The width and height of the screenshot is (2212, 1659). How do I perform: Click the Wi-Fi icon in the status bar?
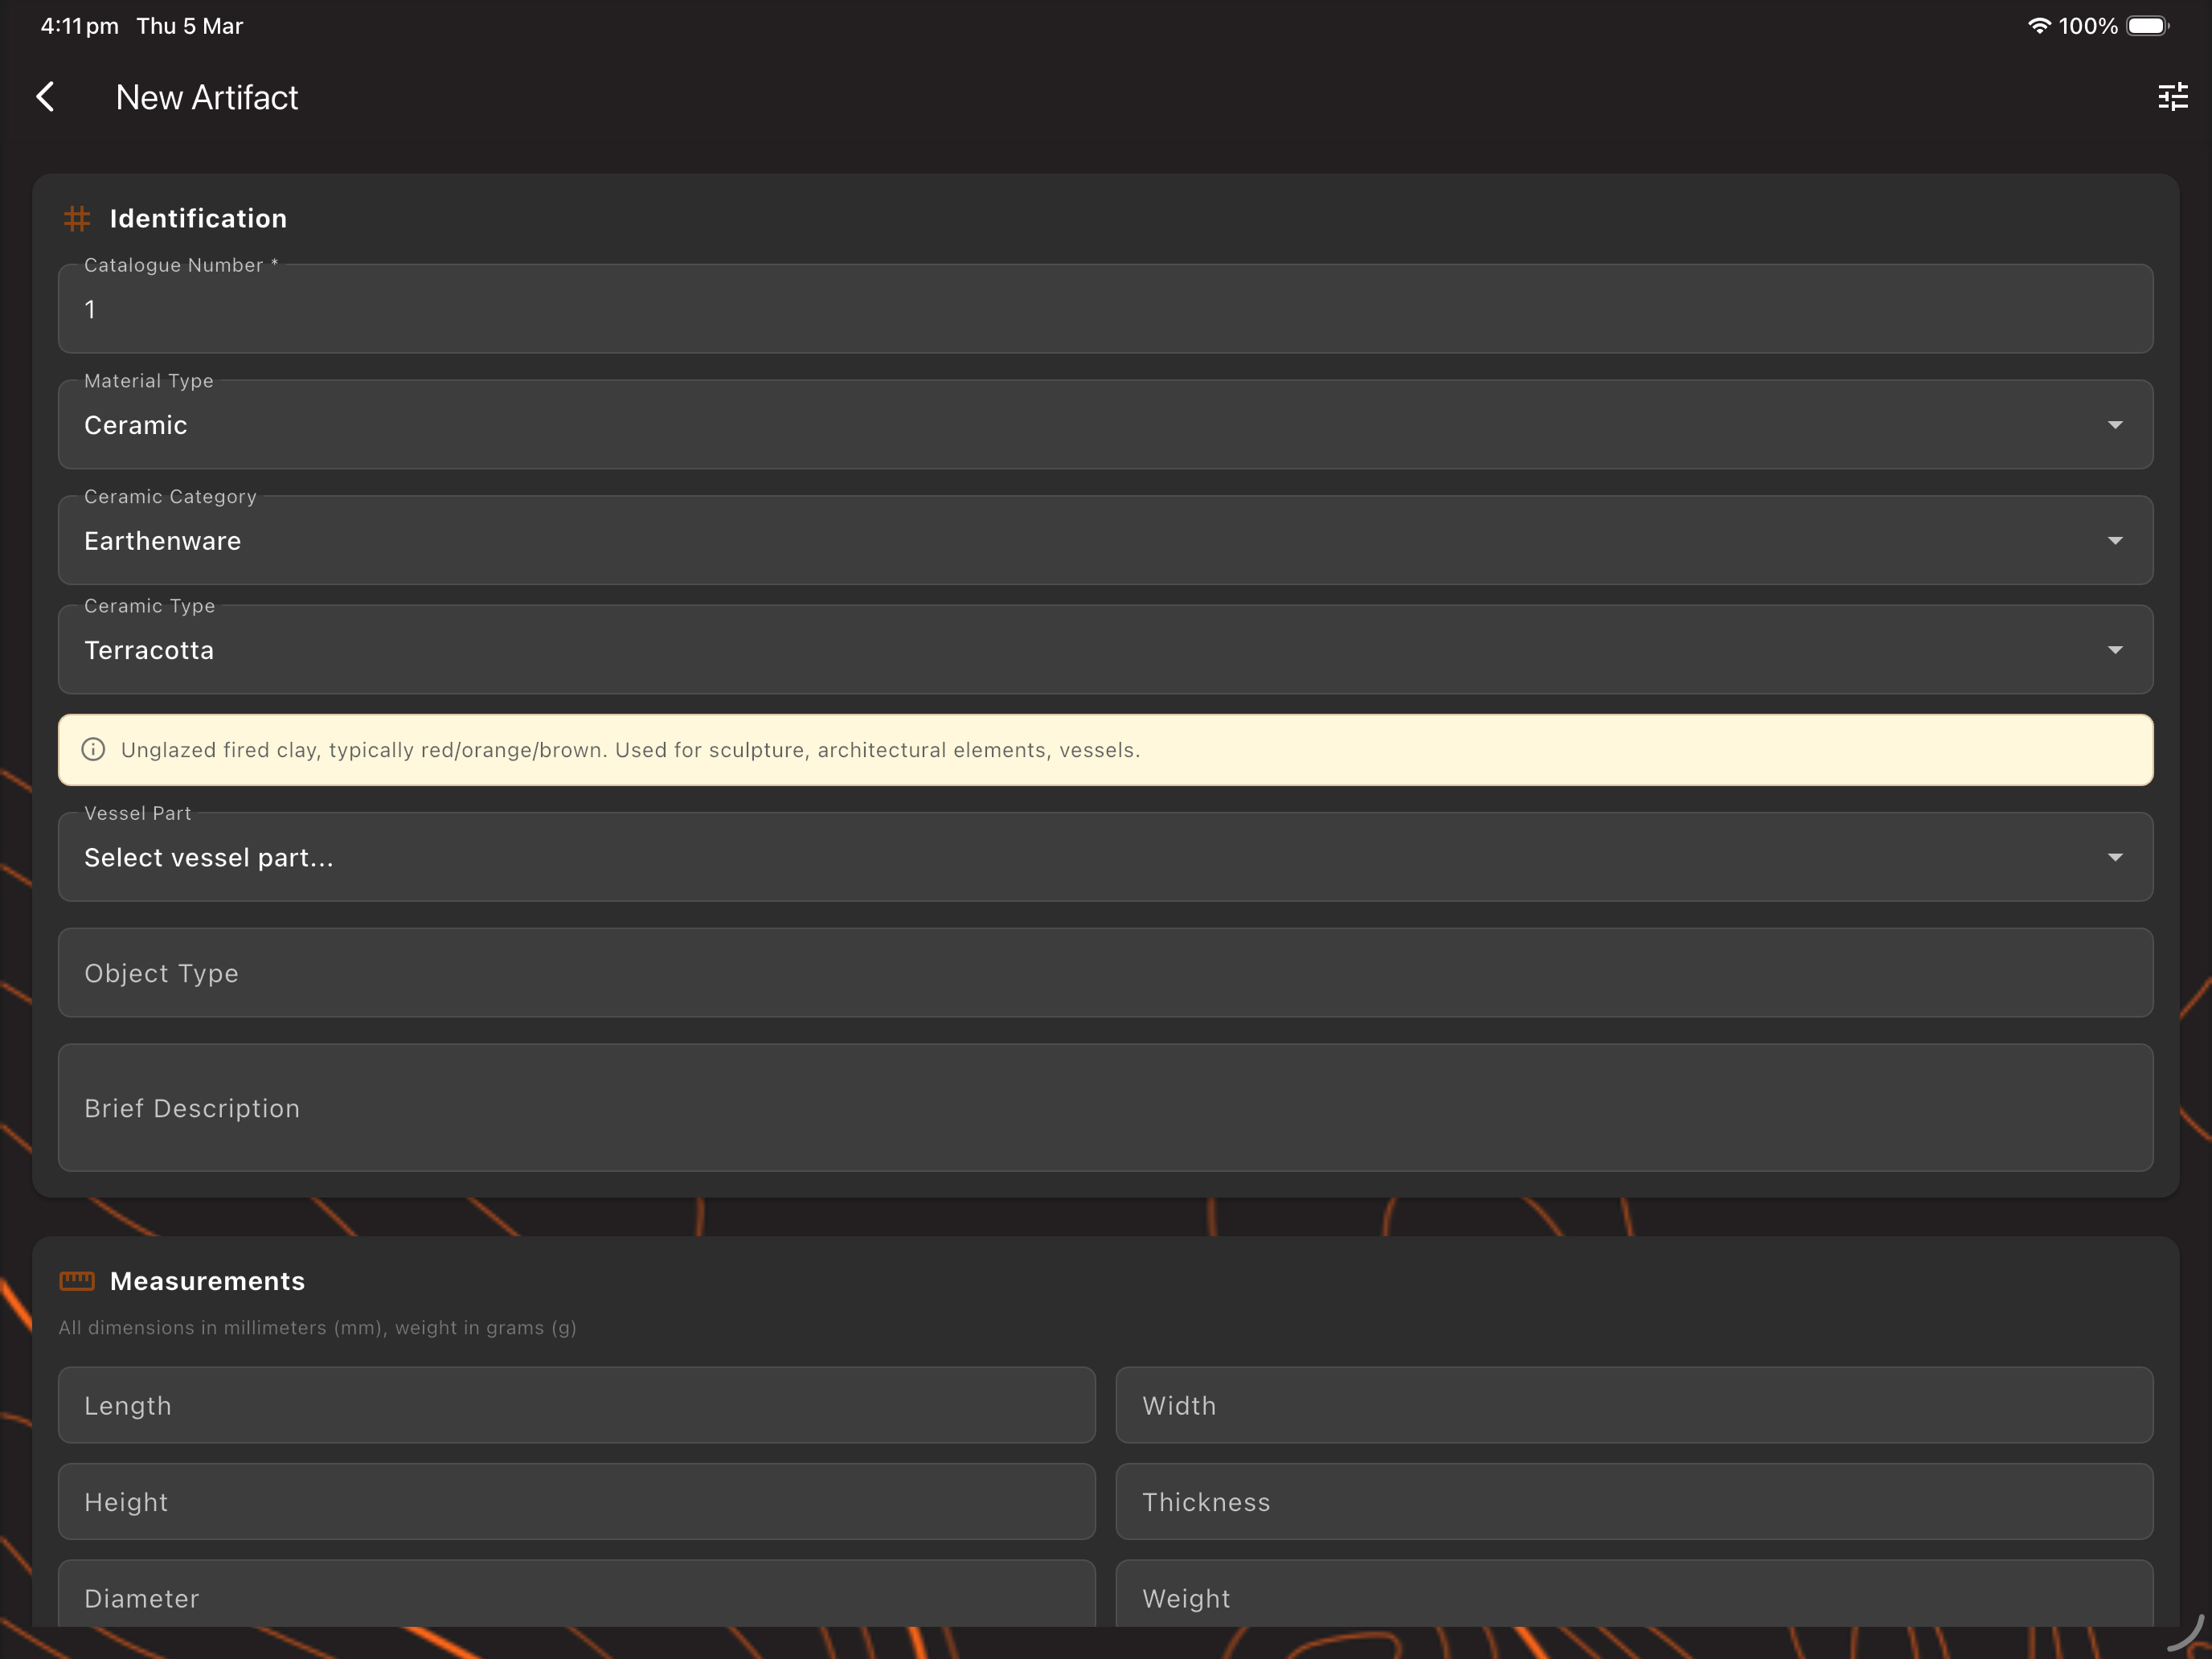(x=2038, y=26)
